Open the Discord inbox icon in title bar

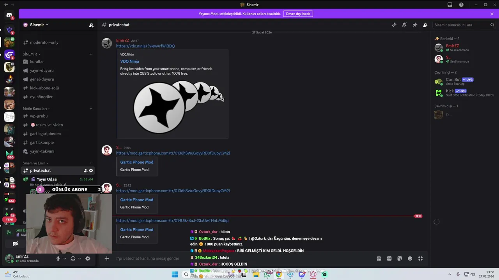[x=449, y=5]
